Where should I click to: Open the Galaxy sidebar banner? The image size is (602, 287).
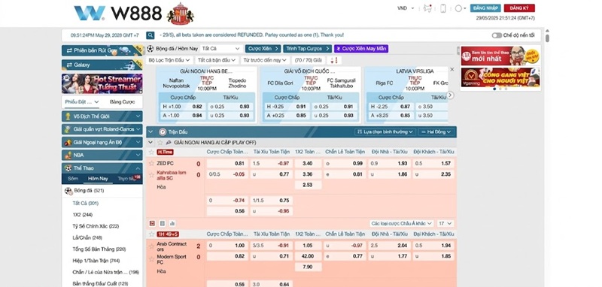pos(102,65)
